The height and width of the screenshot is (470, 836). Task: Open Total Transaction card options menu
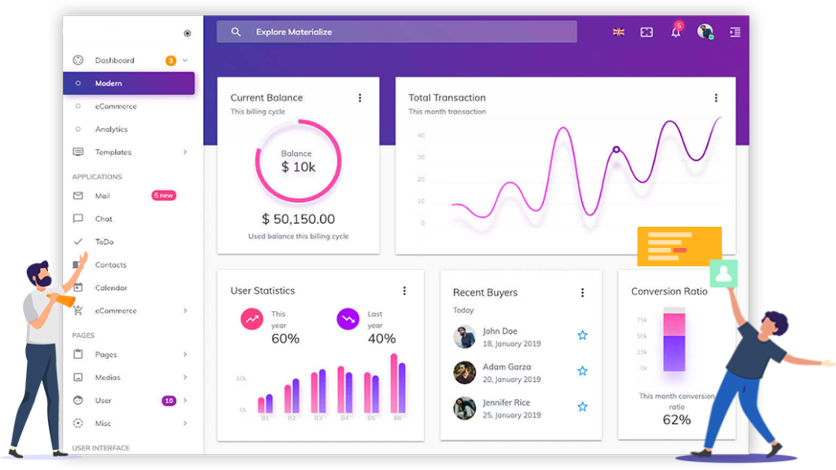(716, 98)
